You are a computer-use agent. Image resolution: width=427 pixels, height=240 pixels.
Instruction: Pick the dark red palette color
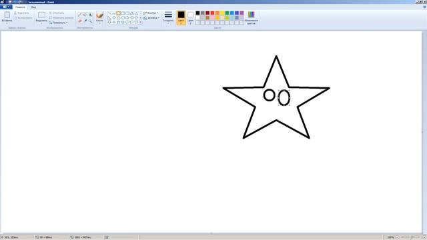[207, 13]
